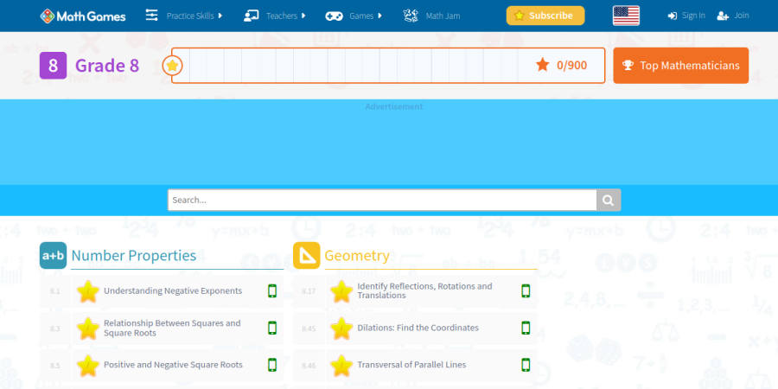This screenshot has width=778, height=389.
Task: Click the magnifier search button
Action: (x=609, y=200)
